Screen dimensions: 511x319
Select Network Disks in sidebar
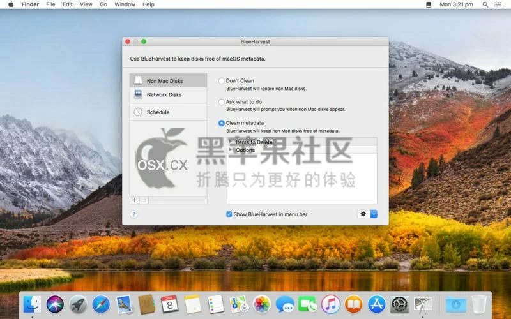(168, 94)
